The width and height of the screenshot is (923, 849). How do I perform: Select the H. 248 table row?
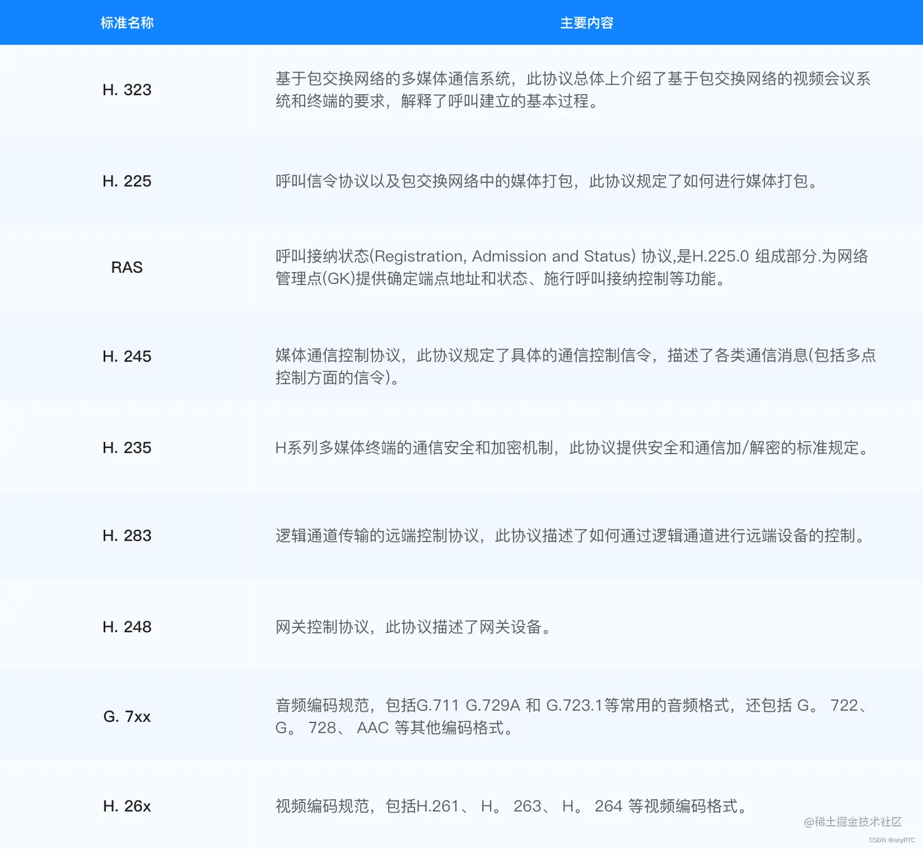(461, 627)
